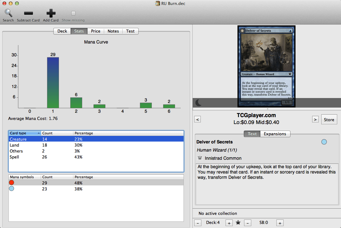Click the Store button
The image size is (341, 228).
pyautogui.click(x=329, y=120)
